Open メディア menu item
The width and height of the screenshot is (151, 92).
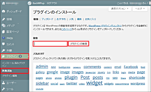pos(11,25)
